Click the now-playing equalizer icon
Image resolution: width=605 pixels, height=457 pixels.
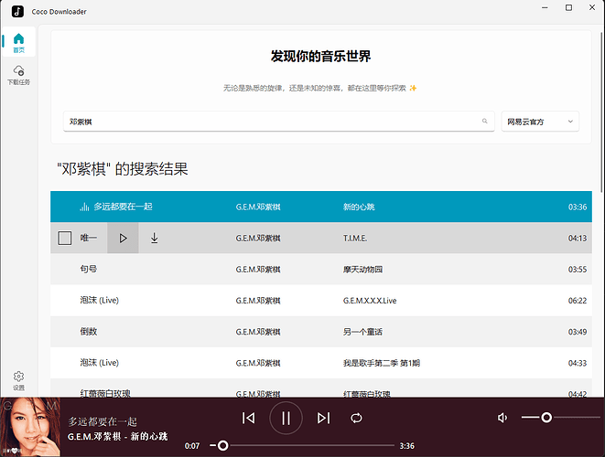84,207
